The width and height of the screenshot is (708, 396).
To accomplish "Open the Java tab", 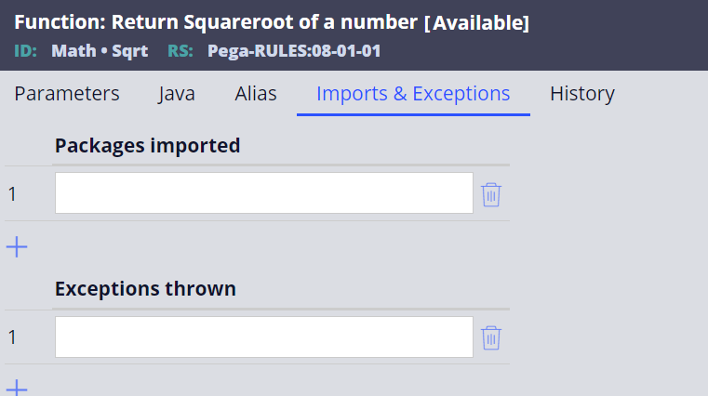I will tap(177, 94).
